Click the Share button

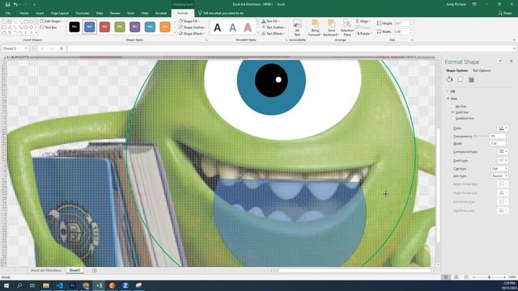point(505,13)
